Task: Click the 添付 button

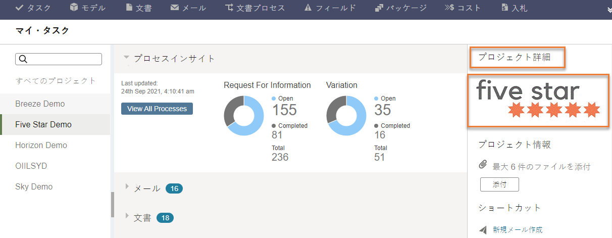Action: [x=499, y=185]
